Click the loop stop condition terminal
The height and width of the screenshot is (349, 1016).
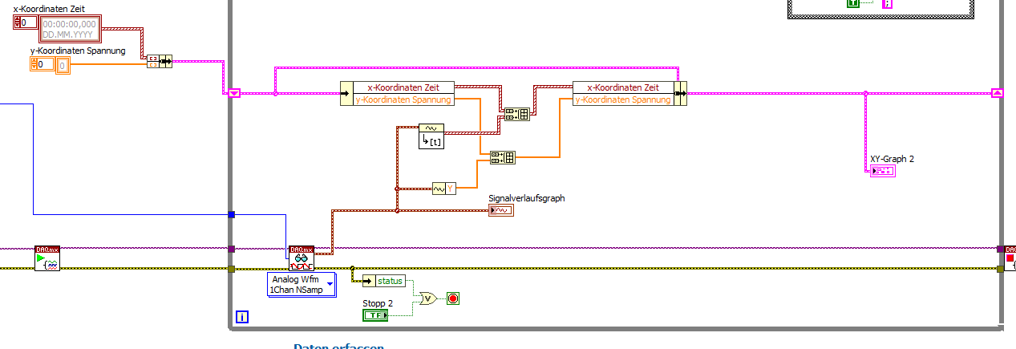(453, 298)
